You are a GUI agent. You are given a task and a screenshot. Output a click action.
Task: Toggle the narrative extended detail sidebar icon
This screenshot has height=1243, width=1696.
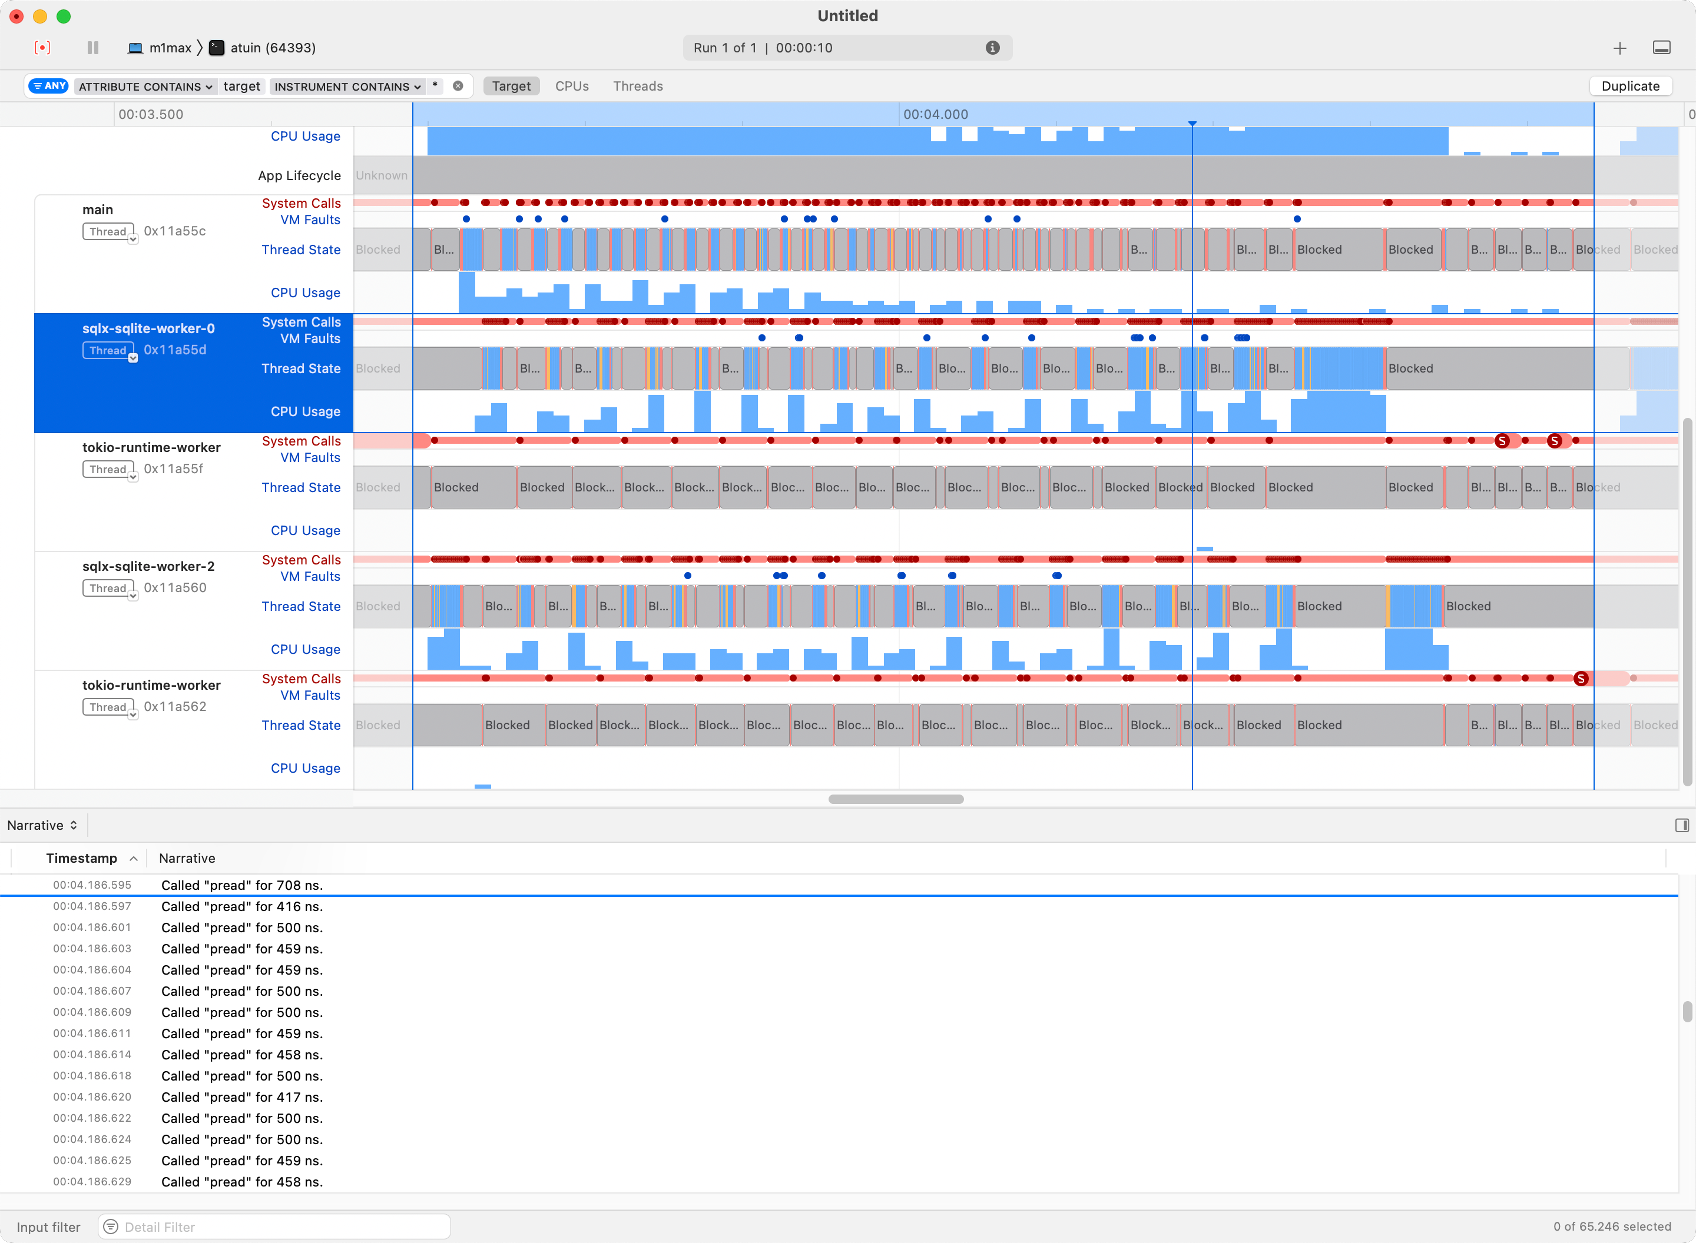(x=1682, y=825)
